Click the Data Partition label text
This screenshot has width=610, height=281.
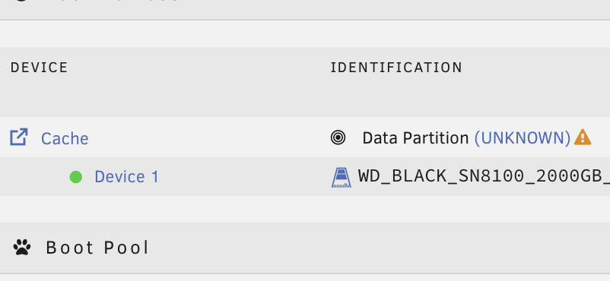click(x=415, y=138)
